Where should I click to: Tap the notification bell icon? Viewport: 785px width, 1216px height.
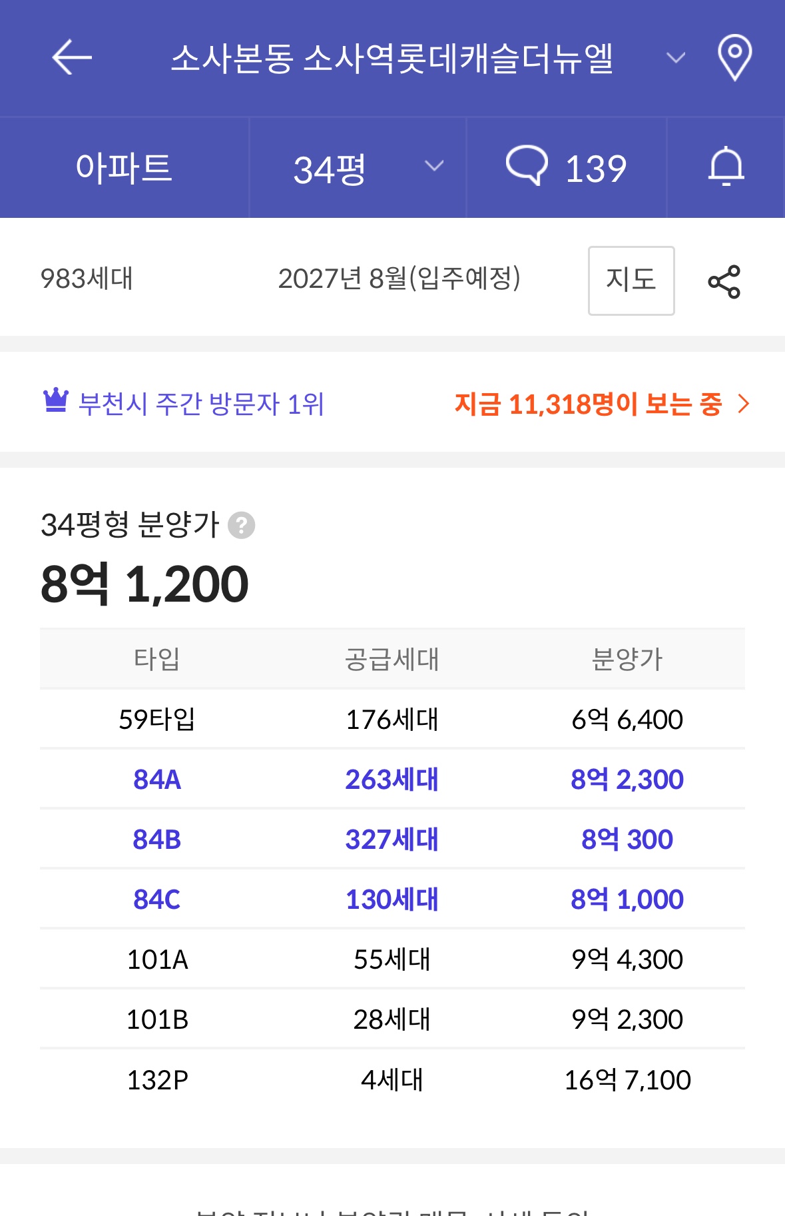click(x=726, y=167)
